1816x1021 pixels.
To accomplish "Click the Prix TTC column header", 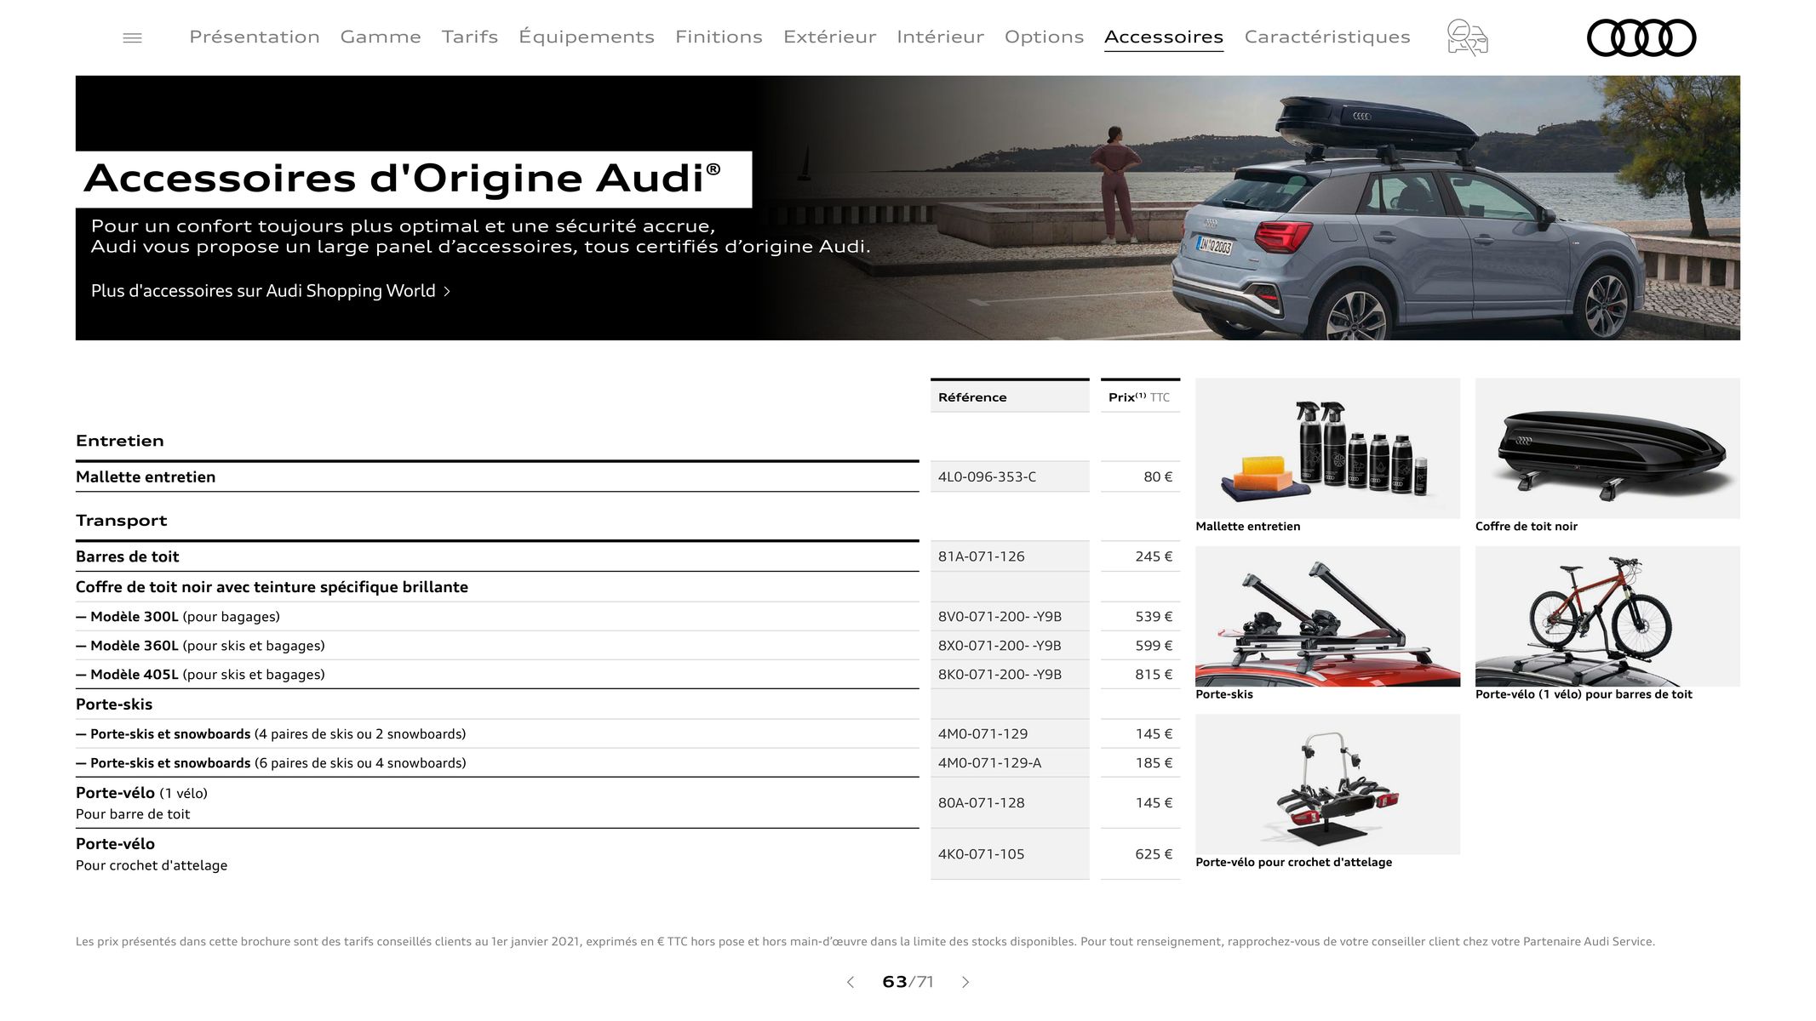I will [1140, 396].
